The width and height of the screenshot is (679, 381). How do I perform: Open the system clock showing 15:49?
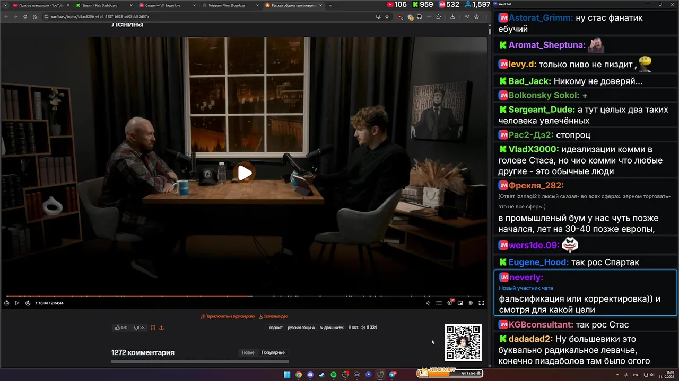click(x=666, y=375)
